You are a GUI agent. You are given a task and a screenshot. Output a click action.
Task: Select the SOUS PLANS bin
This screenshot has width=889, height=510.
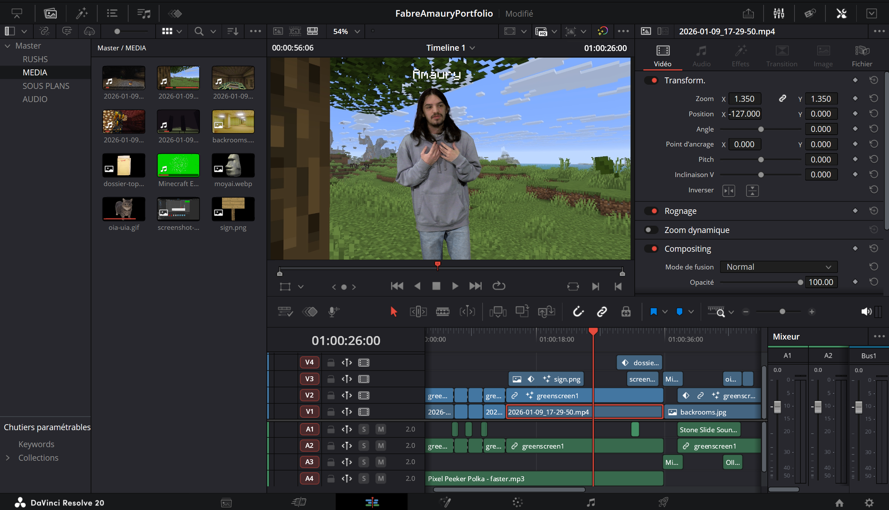coord(46,86)
